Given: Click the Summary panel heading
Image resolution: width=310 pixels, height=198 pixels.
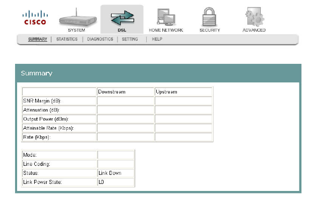Looking at the screenshot, I should click(37, 73).
